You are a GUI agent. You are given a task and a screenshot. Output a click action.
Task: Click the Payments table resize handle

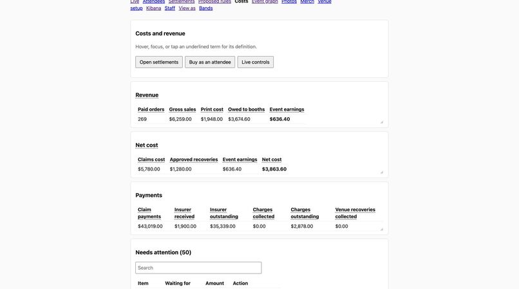381,229
